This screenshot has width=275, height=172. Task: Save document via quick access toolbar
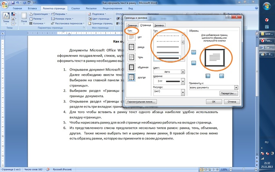pos(13,3)
